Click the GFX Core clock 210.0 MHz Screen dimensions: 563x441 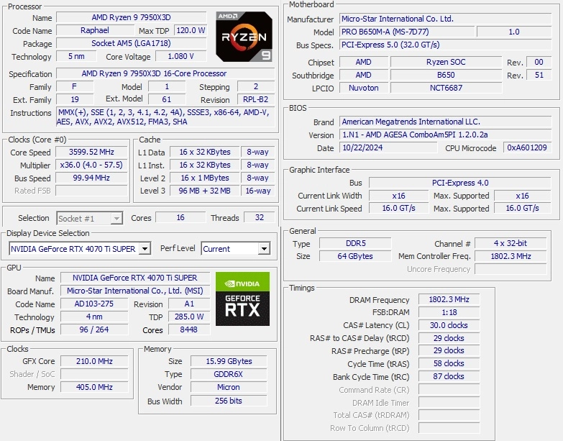[x=94, y=361]
